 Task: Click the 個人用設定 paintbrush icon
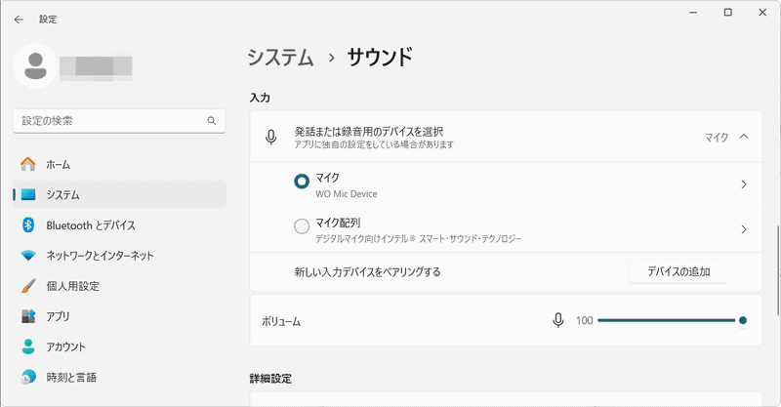pyautogui.click(x=28, y=286)
